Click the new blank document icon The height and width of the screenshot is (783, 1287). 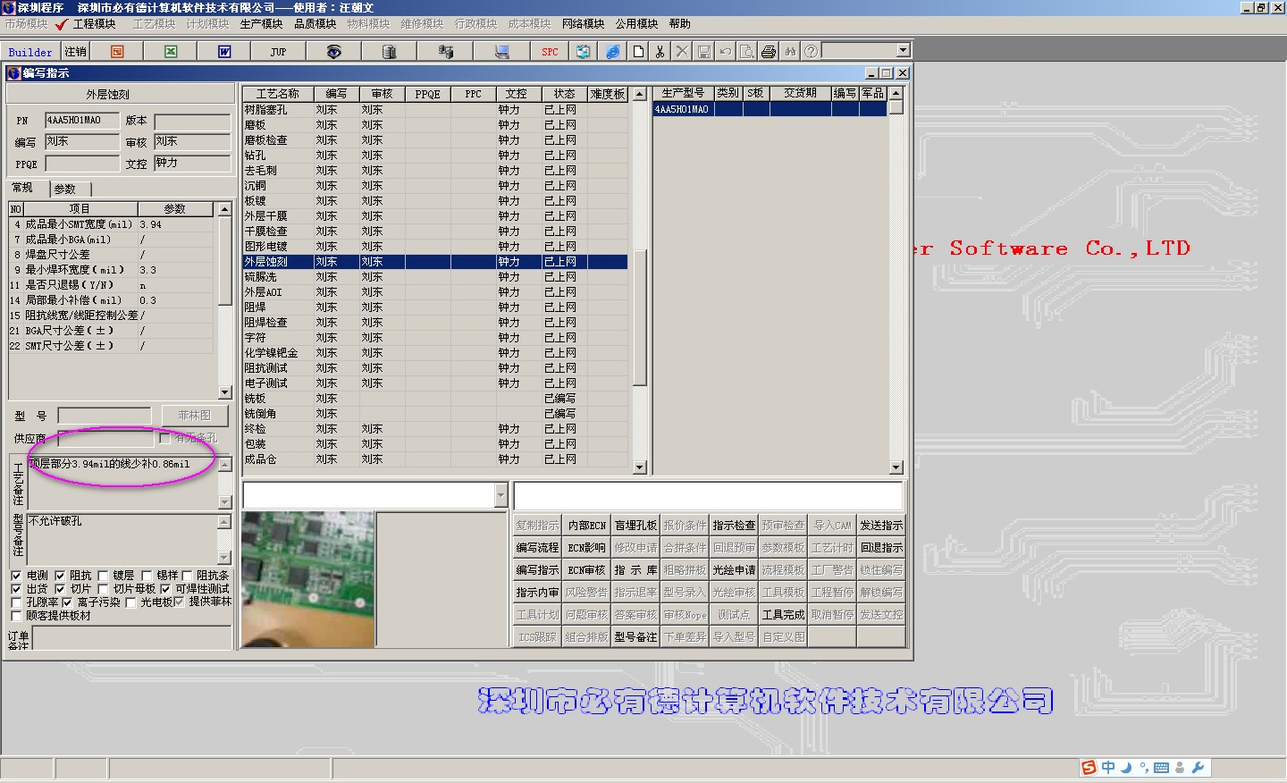pyautogui.click(x=638, y=52)
